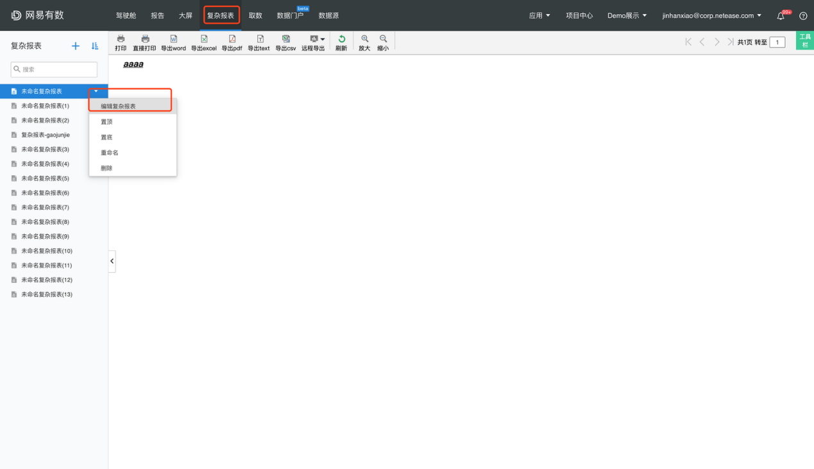
Task: Click the Print icon in toolbar
Action: (121, 42)
